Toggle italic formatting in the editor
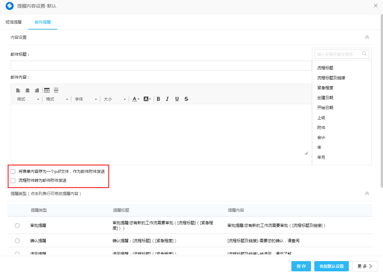Image resolution: width=383 pixels, height=274 pixels. click(x=168, y=99)
